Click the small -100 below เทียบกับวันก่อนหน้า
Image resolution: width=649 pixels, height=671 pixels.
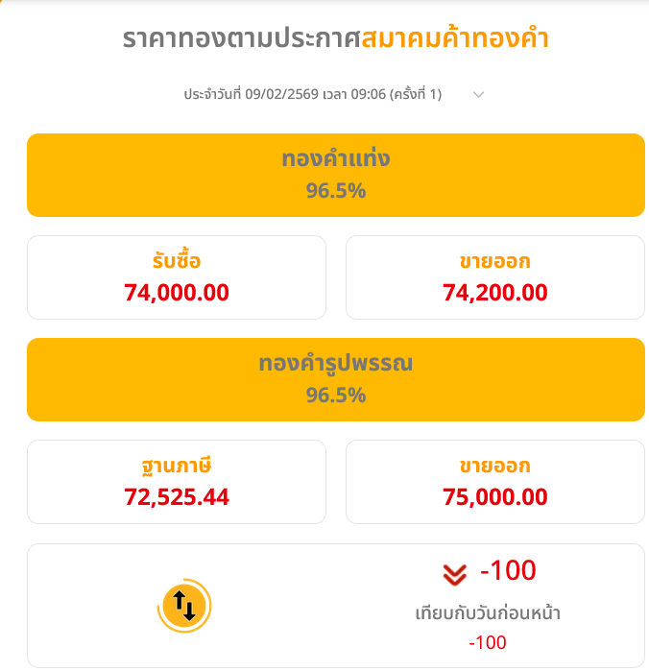tap(488, 642)
